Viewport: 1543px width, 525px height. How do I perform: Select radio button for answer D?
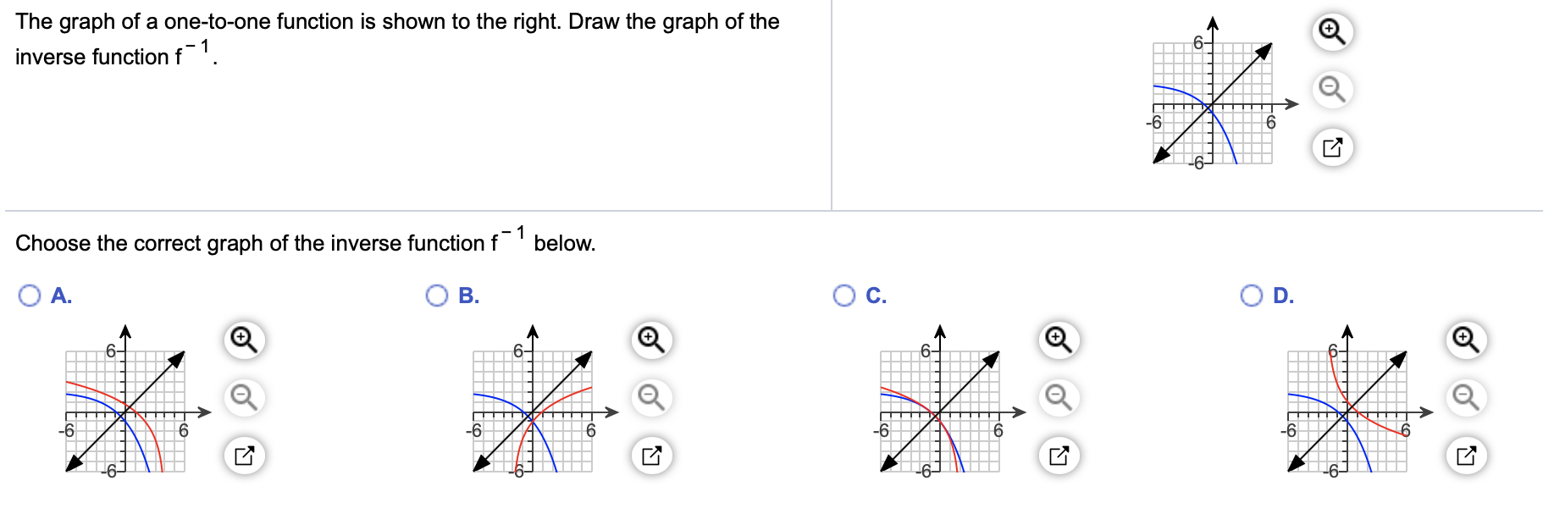(1251, 296)
